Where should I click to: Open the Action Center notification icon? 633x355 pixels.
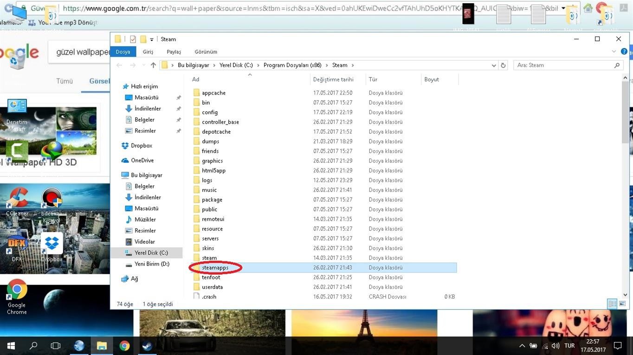click(618, 346)
